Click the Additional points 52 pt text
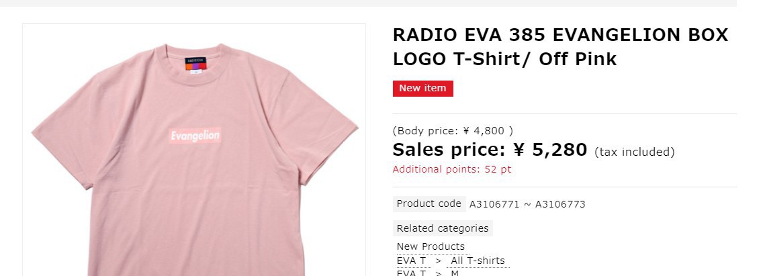The height and width of the screenshot is (276, 765). click(x=452, y=169)
